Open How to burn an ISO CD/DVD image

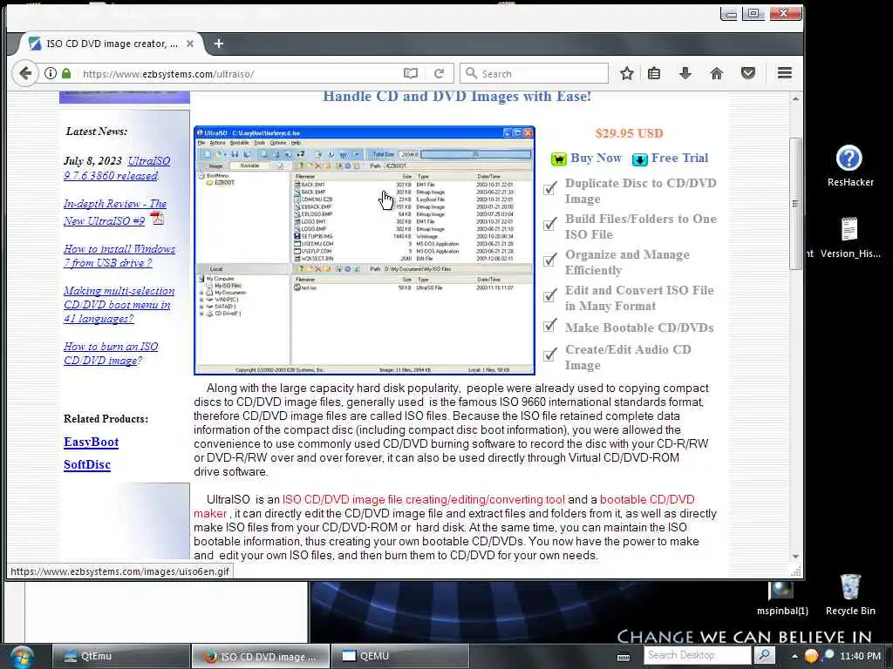point(111,354)
